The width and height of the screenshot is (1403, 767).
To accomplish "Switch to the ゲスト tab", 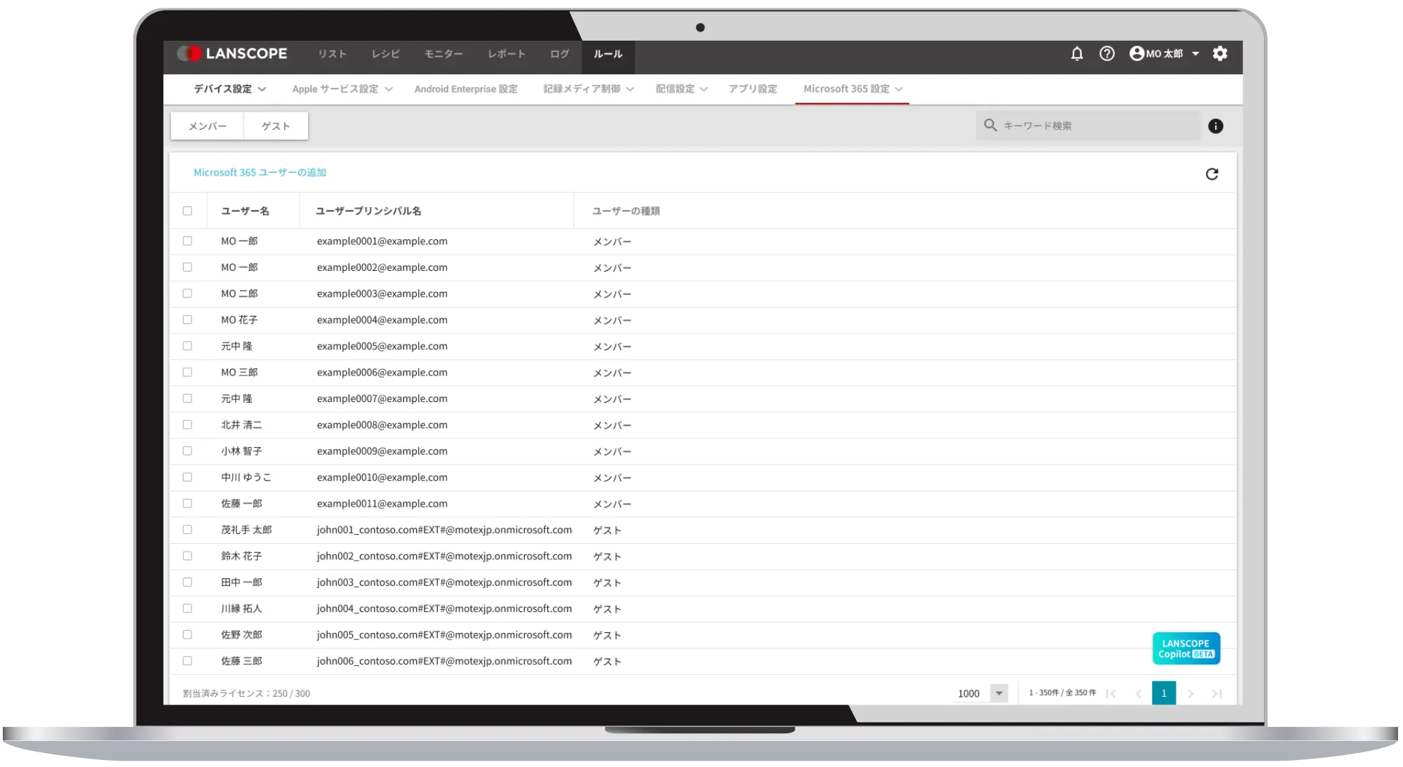I will [276, 126].
